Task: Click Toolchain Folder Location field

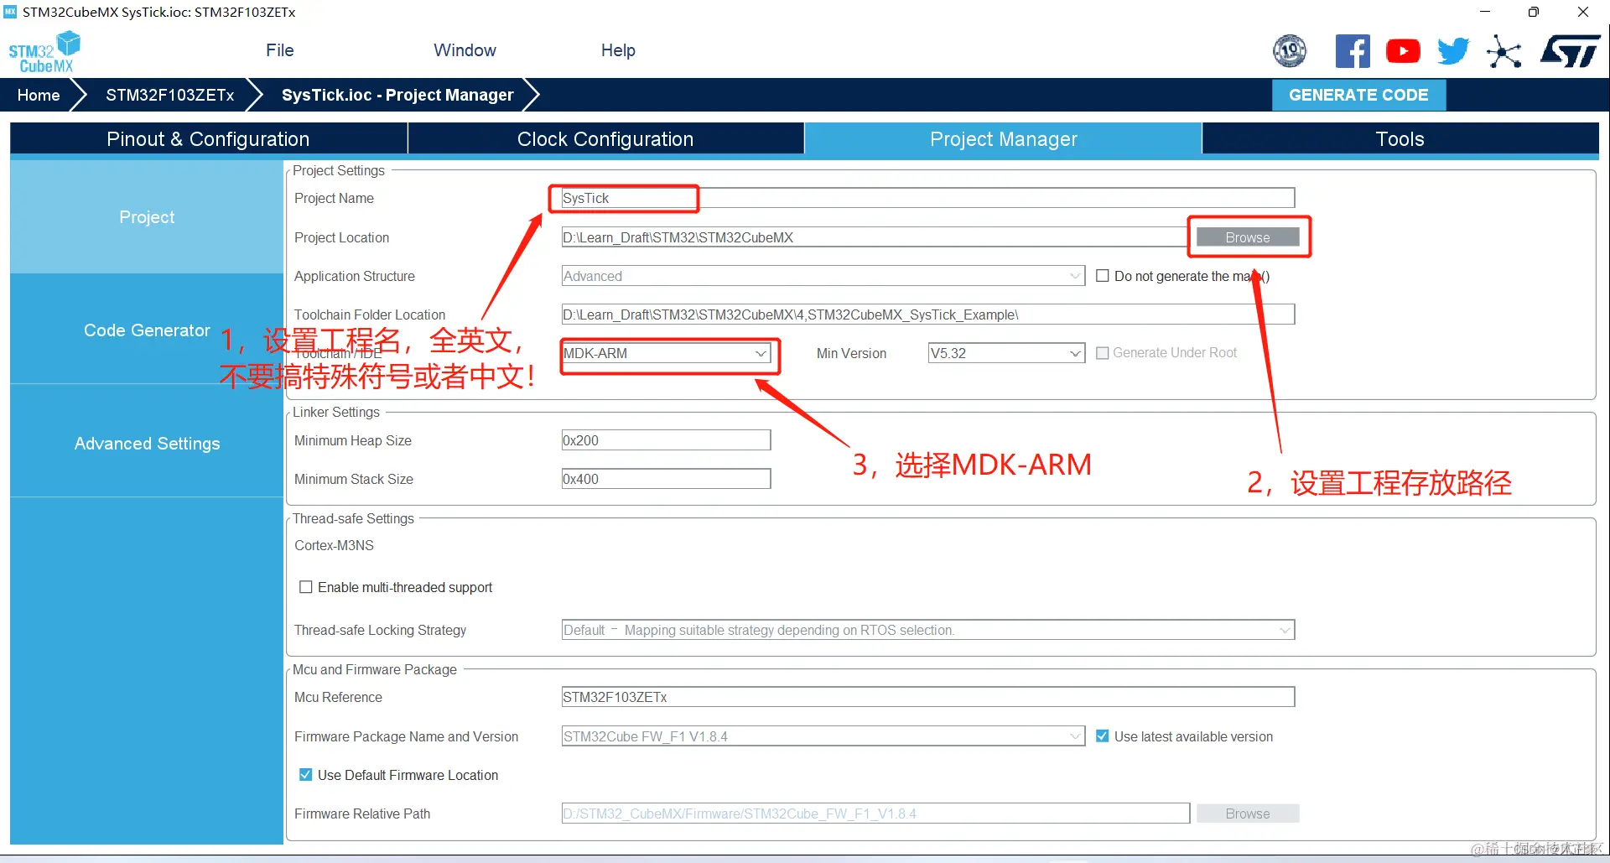Action: tap(927, 315)
